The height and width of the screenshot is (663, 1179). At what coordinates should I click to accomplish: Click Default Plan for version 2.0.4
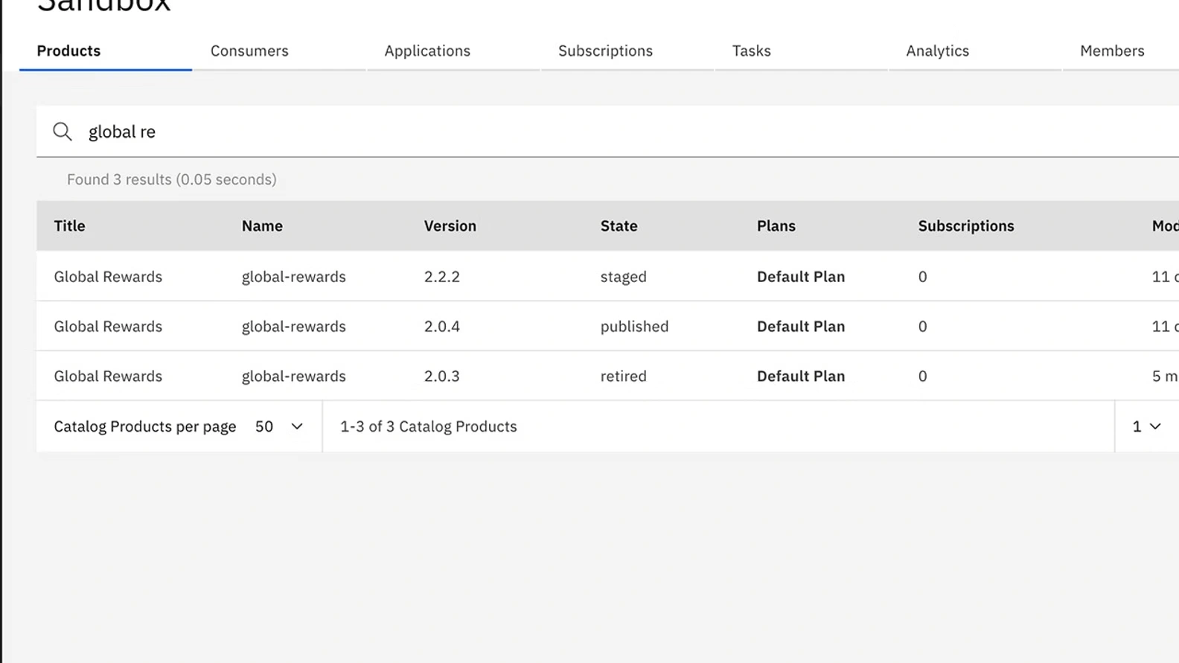click(800, 327)
